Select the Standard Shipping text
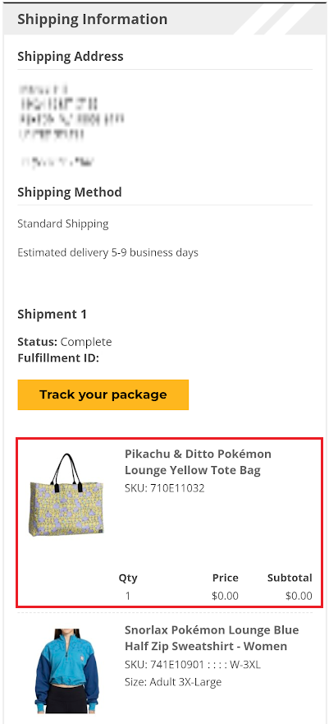 coord(63,224)
